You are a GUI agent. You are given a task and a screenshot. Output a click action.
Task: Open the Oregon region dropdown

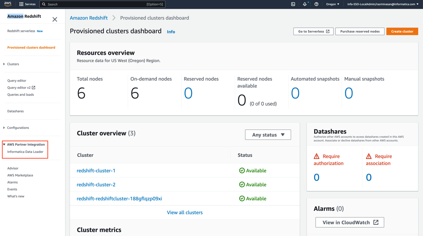(x=332, y=4)
